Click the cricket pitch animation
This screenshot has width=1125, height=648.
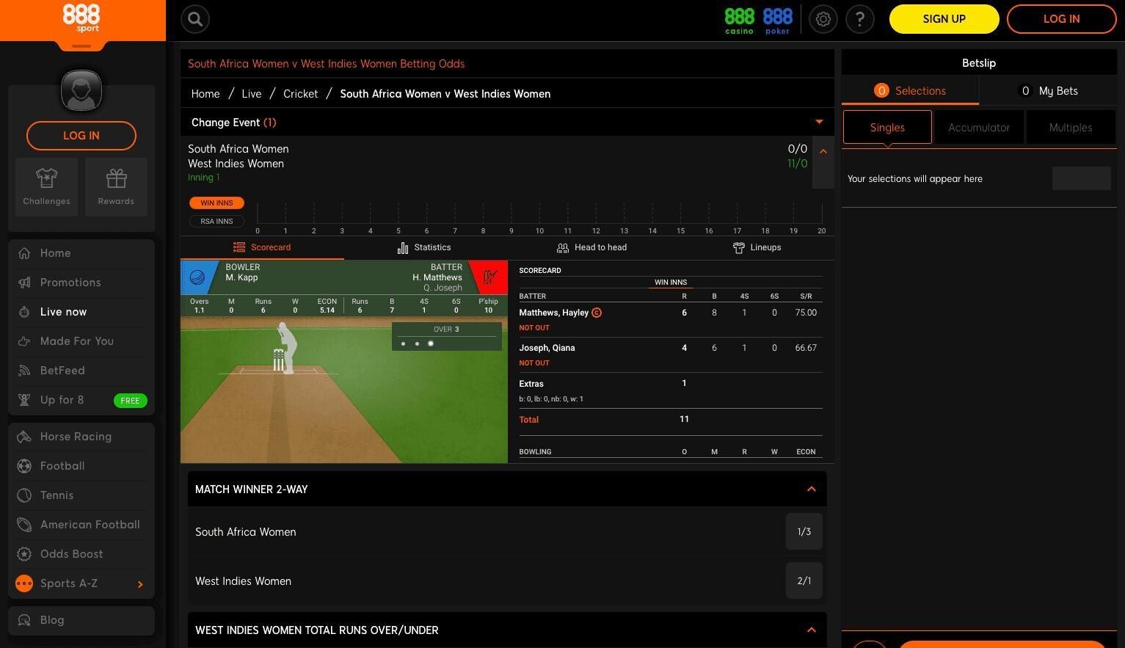[x=344, y=390]
